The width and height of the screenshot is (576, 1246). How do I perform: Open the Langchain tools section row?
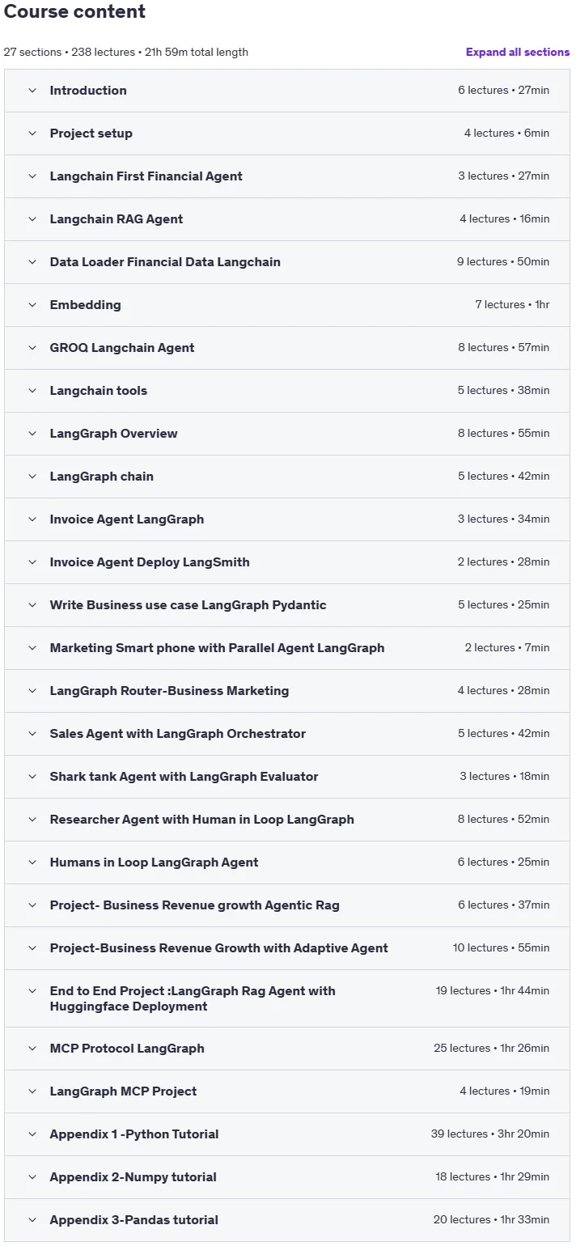287,391
